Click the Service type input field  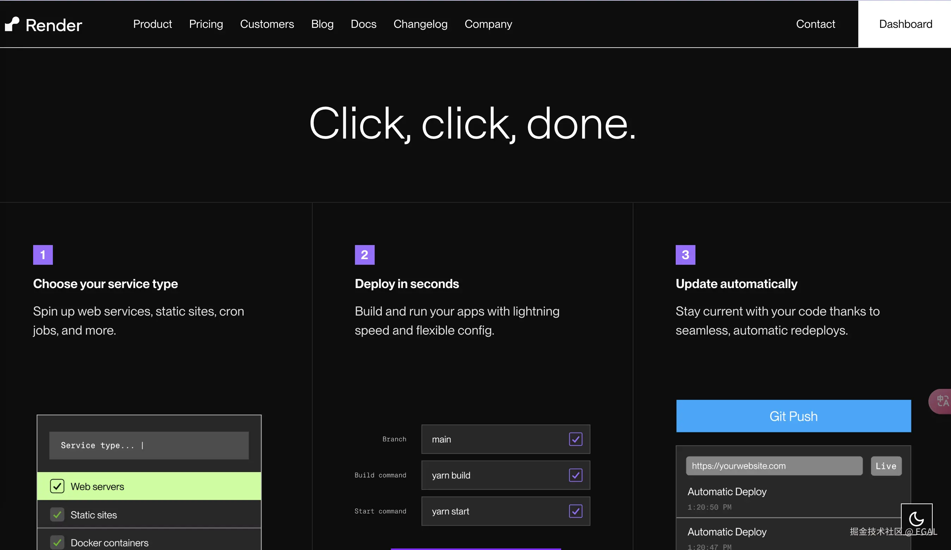pyautogui.click(x=149, y=445)
